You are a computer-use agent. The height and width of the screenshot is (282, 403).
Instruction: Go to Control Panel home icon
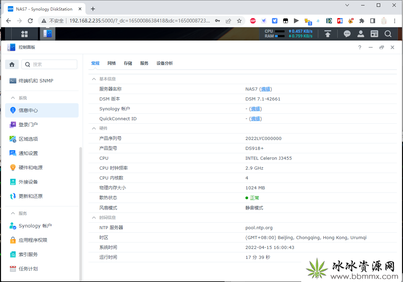[12, 64]
